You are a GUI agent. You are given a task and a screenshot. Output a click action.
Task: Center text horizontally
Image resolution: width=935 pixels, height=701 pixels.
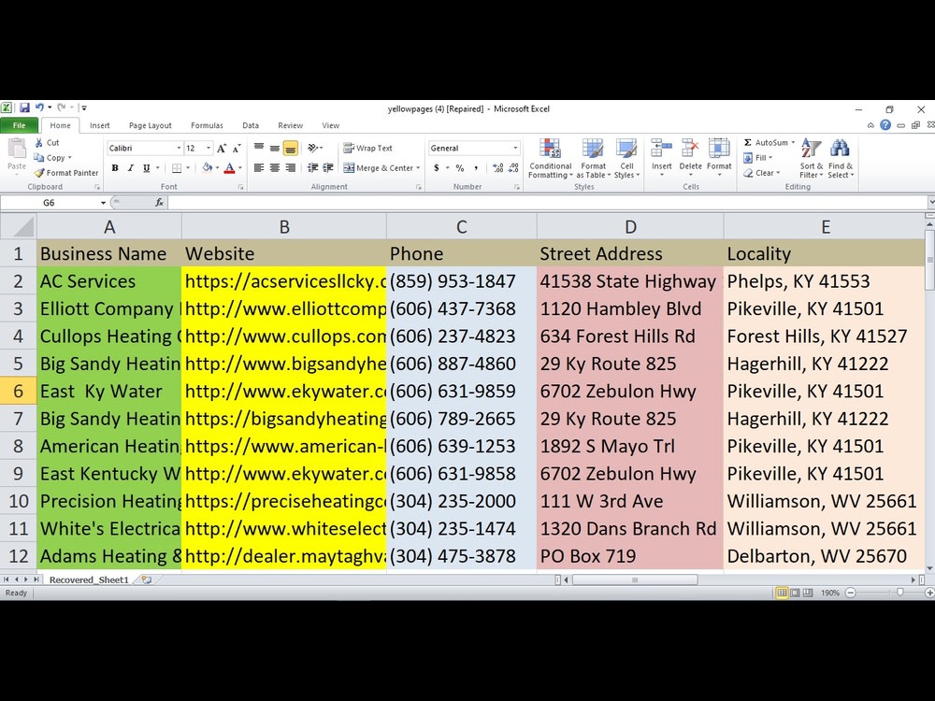(275, 168)
